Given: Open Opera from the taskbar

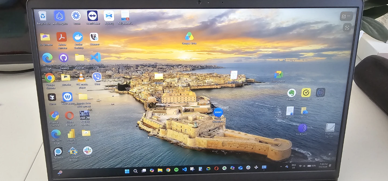Looking at the screenshot, I should point(216,168).
